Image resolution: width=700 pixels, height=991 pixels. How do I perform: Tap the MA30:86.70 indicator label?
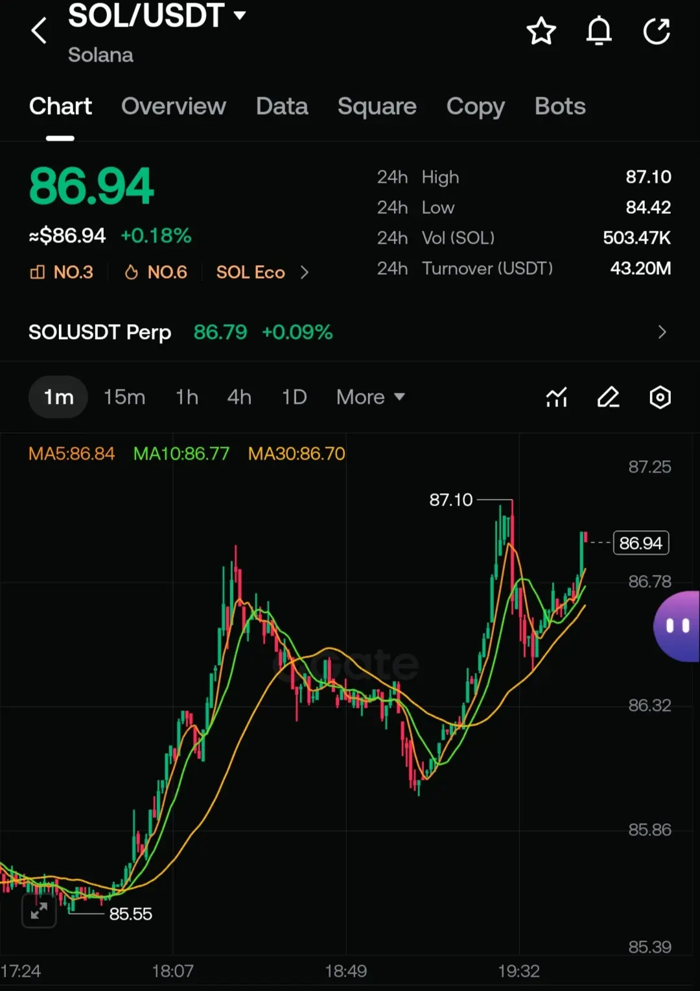297,454
